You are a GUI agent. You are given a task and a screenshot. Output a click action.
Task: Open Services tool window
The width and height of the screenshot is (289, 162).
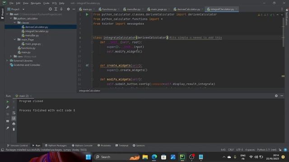click(139, 145)
